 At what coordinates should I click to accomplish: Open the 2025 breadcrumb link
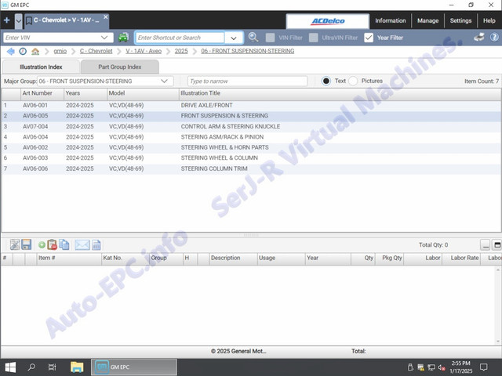pyautogui.click(x=181, y=51)
